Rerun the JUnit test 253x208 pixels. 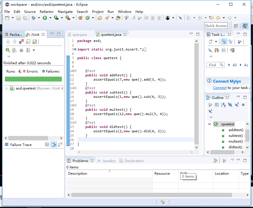(x=8, y=50)
